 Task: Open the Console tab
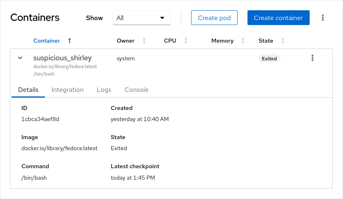(x=136, y=90)
